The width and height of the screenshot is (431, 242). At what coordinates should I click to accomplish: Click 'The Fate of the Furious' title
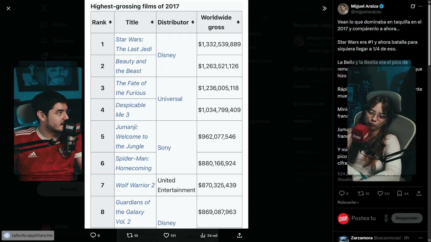pyautogui.click(x=131, y=88)
